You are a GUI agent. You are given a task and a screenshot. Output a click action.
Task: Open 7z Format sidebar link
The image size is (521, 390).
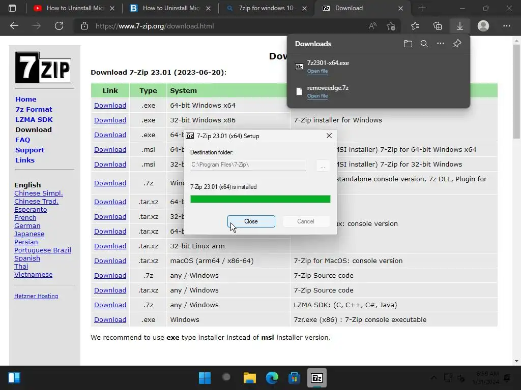34,110
